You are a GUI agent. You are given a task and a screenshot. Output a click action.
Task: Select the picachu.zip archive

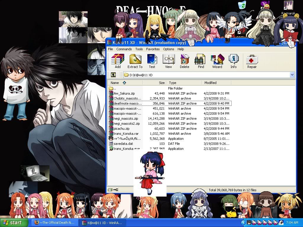(121, 129)
